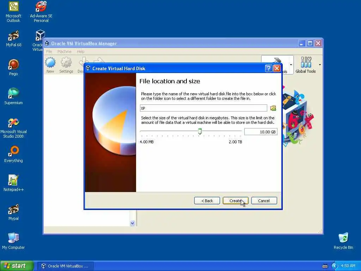The image size is (361, 271).
Task: Expand hidden tray icons with the arrow
Action: click(x=335, y=266)
